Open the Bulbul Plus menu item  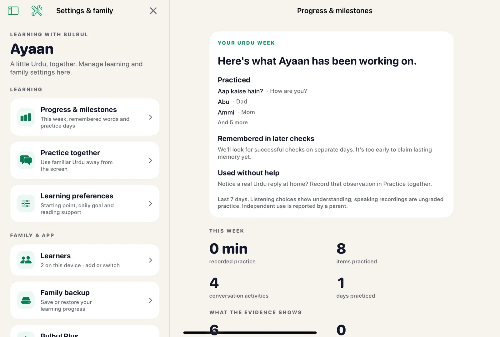(85, 331)
